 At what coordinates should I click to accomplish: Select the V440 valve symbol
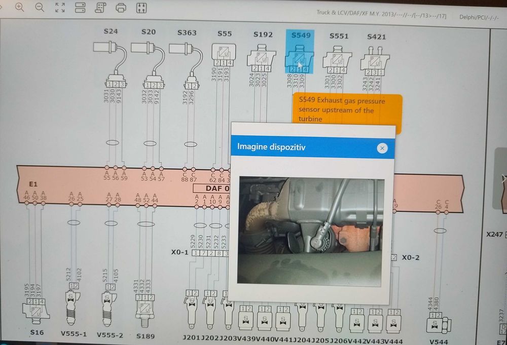[265, 318]
